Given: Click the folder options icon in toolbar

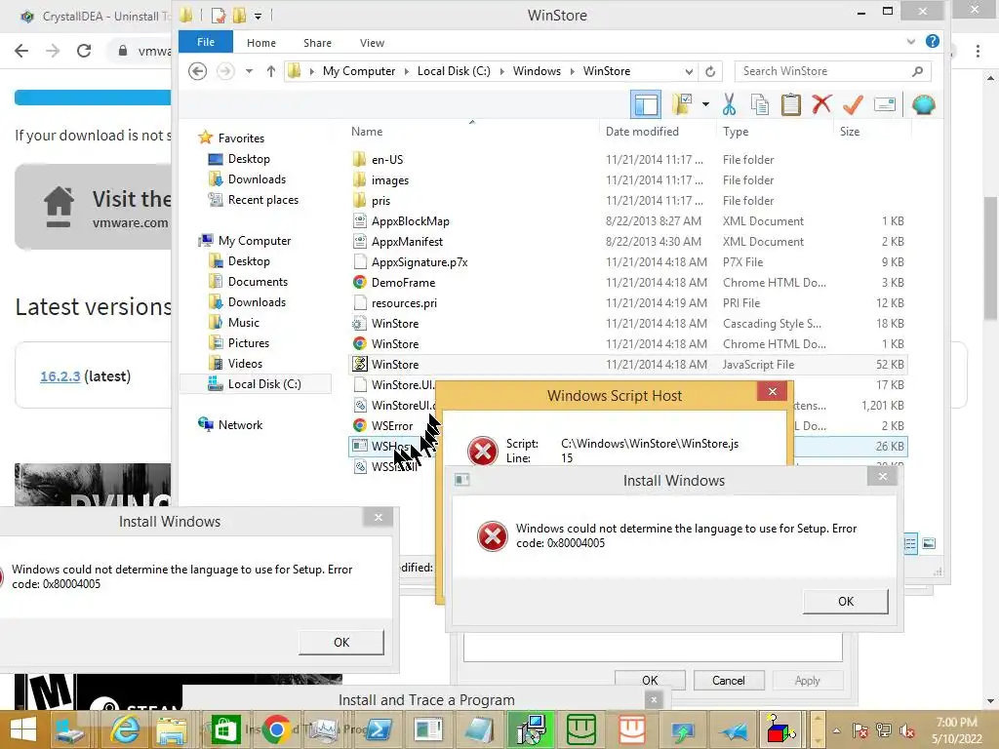Looking at the screenshot, I should 682,104.
